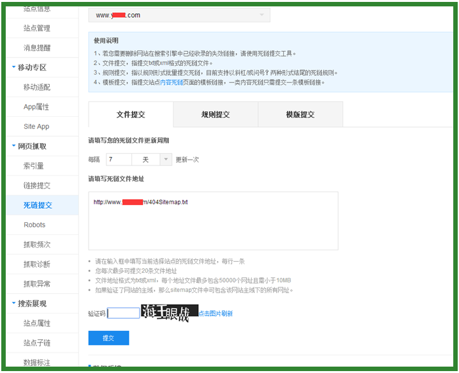Collapse the 网页抓取 sidebar section arrow
The image size is (459, 373).
coord(14,146)
